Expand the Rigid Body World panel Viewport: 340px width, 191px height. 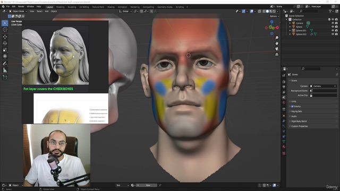[x=299, y=121]
